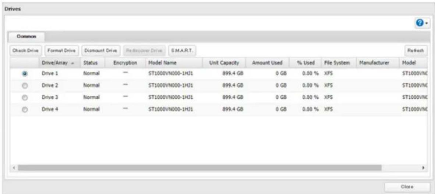
Task: Close the Drives dialog
Action: (404, 187)
